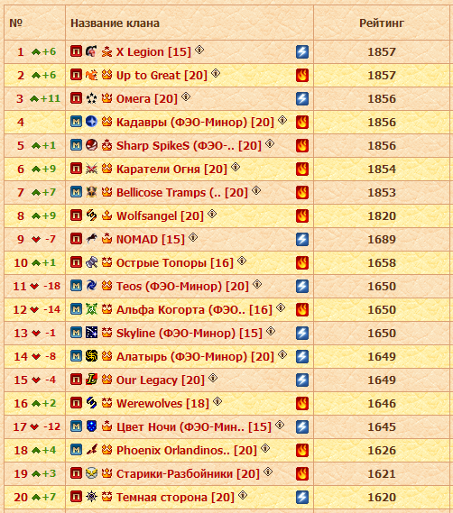Click the Омега clan emblem icon

pyautogui.click(x=91, y=98)
